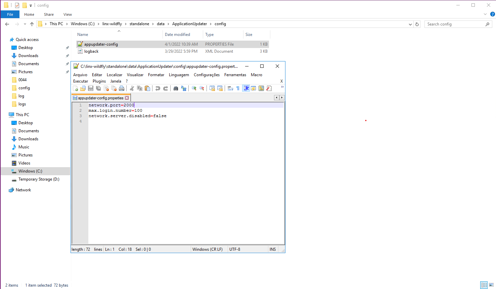Click the Type column header
The width and height of the screenshot is (496, 289).
tap(223, 35)
